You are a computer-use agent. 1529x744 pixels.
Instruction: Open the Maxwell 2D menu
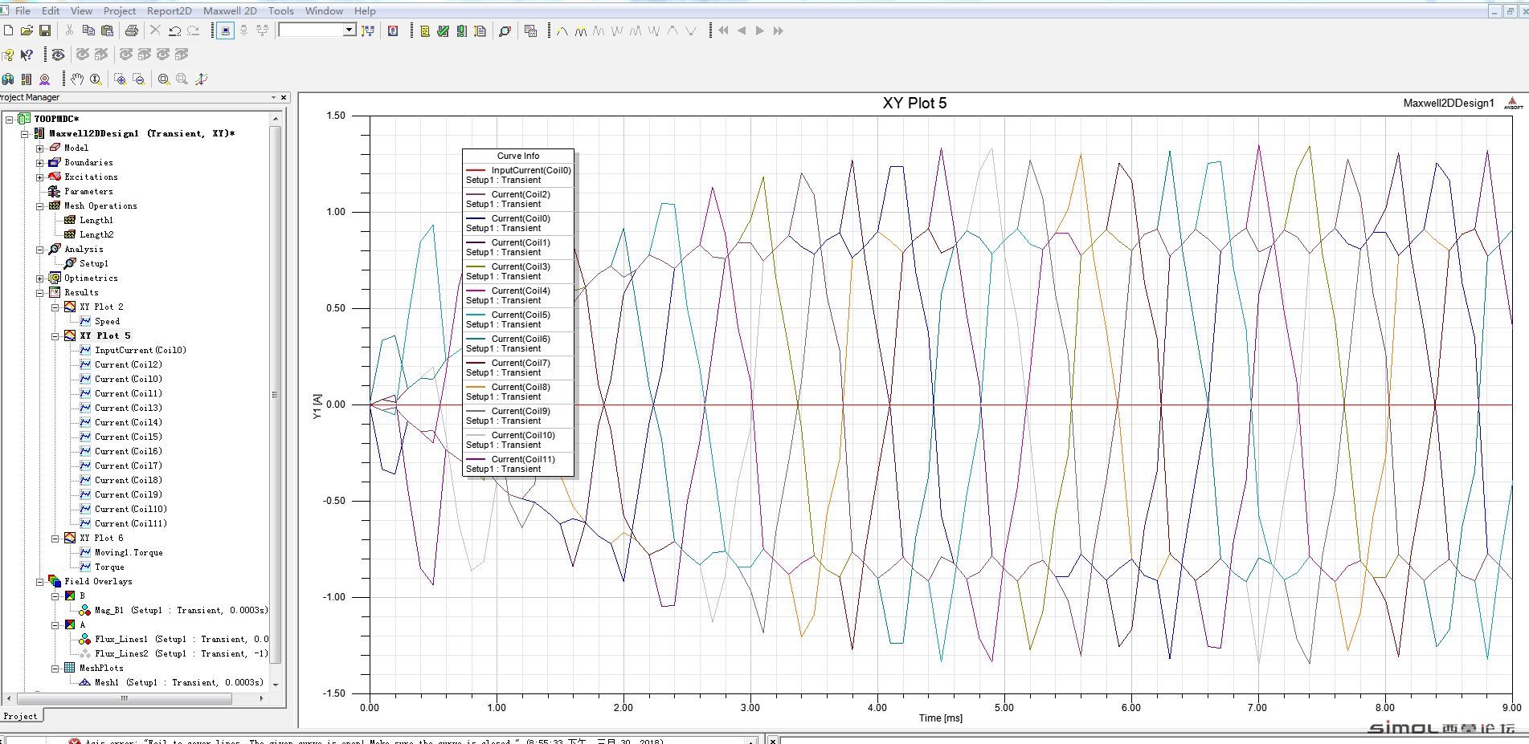click(x=230, y=10)
